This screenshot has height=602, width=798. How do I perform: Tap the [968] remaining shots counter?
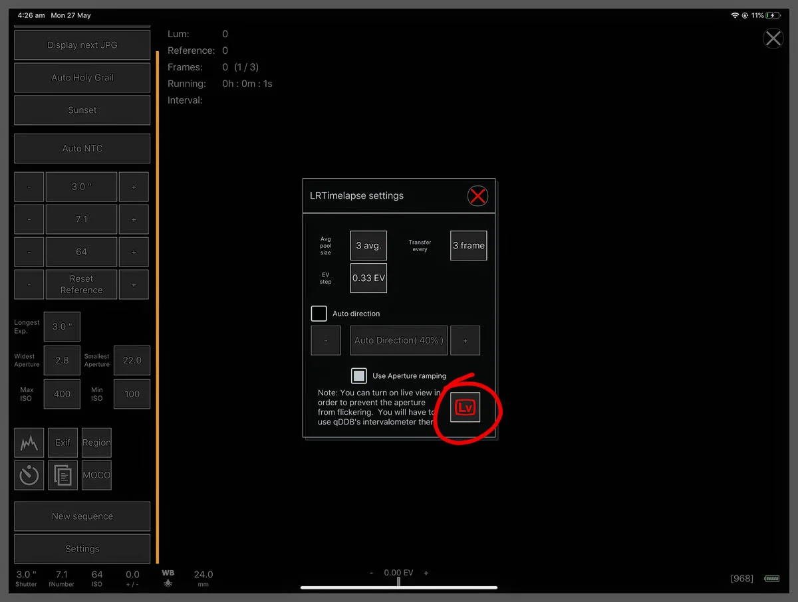point(741,579)
